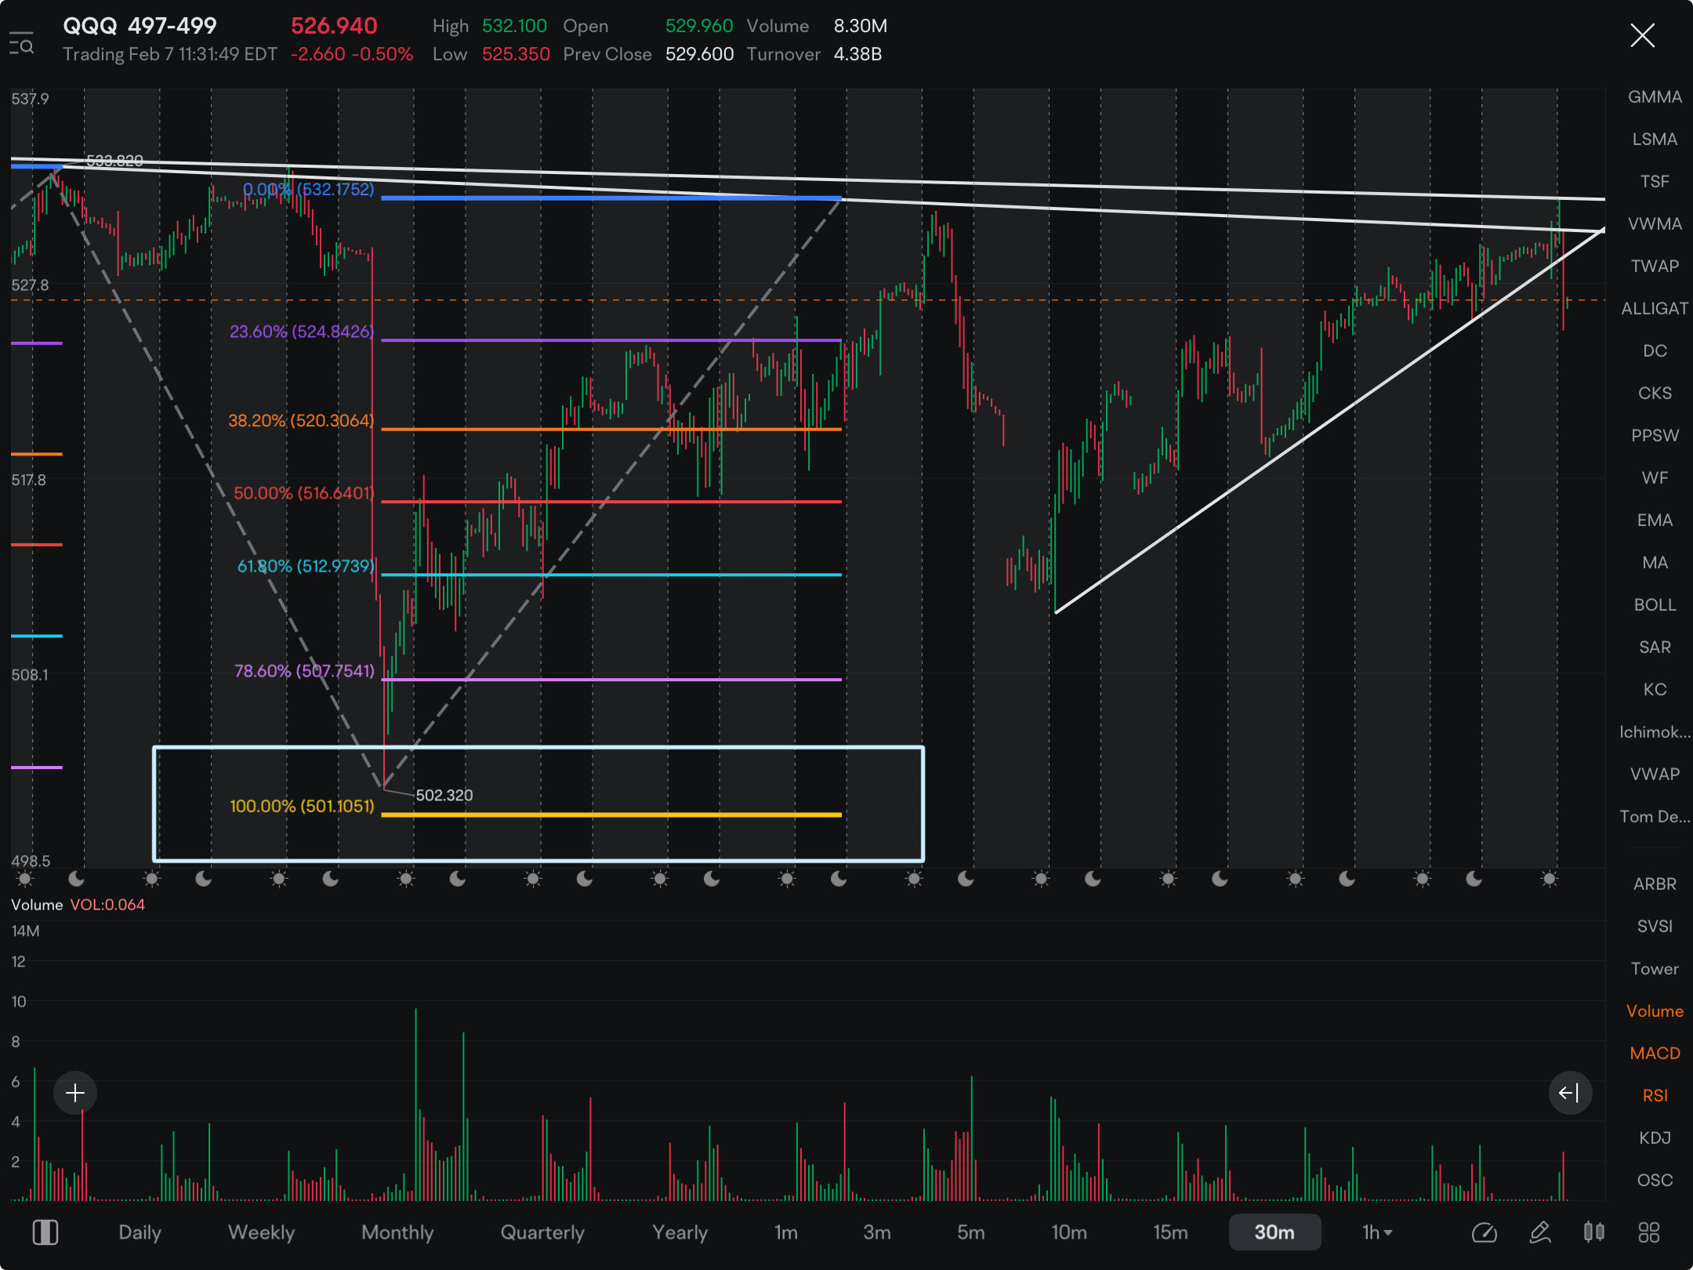
Task: Enable the WF indicator
Action: point(1655,478)
